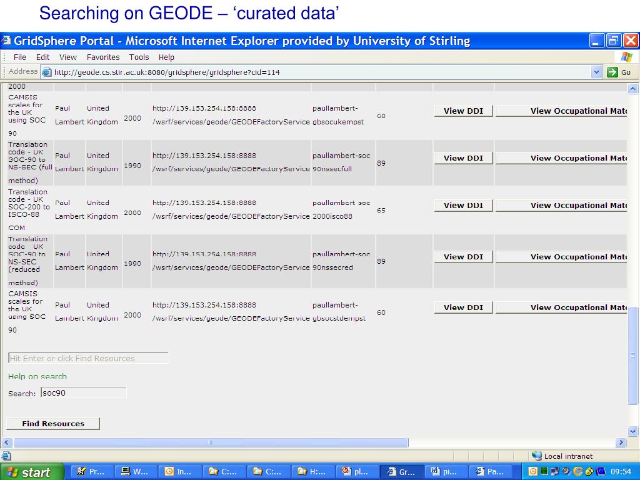Click the Find Resources button
This screenshot has height=480, width=640.
point(53,424)
